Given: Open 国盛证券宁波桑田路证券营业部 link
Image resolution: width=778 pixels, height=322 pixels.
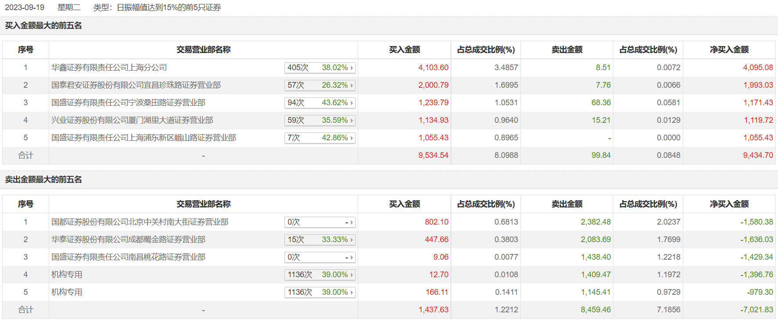Looking at the screenshot, I should (128, 103).
